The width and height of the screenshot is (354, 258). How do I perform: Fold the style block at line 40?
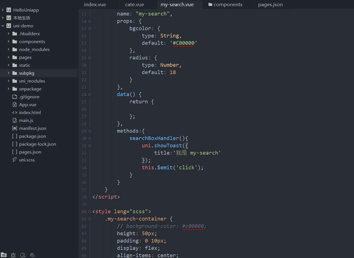tap(90, 212)
